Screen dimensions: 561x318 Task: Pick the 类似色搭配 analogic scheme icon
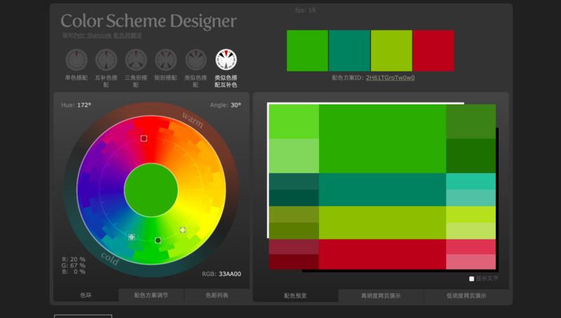coord(196,59)
